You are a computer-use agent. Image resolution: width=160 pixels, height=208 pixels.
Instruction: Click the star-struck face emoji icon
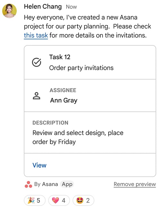(x=80, y=200)
